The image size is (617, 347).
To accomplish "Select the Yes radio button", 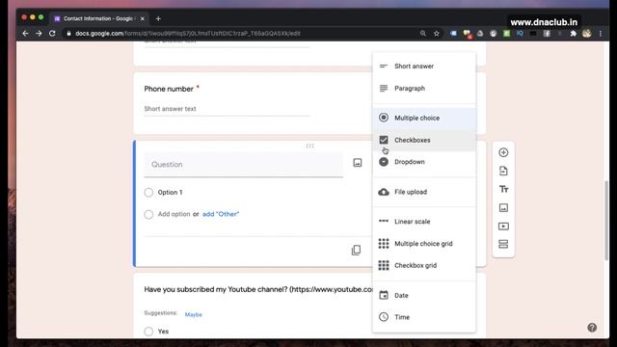I will point(148,332).
